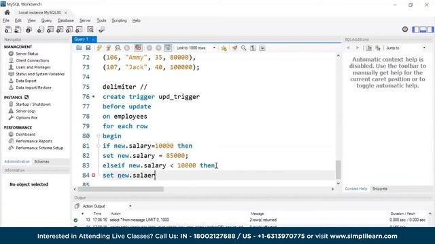Image resolution: width=435 pixels, height=244 pixels.
Task: Run Explain on current statement icon
Action: (x=118, y=48)
